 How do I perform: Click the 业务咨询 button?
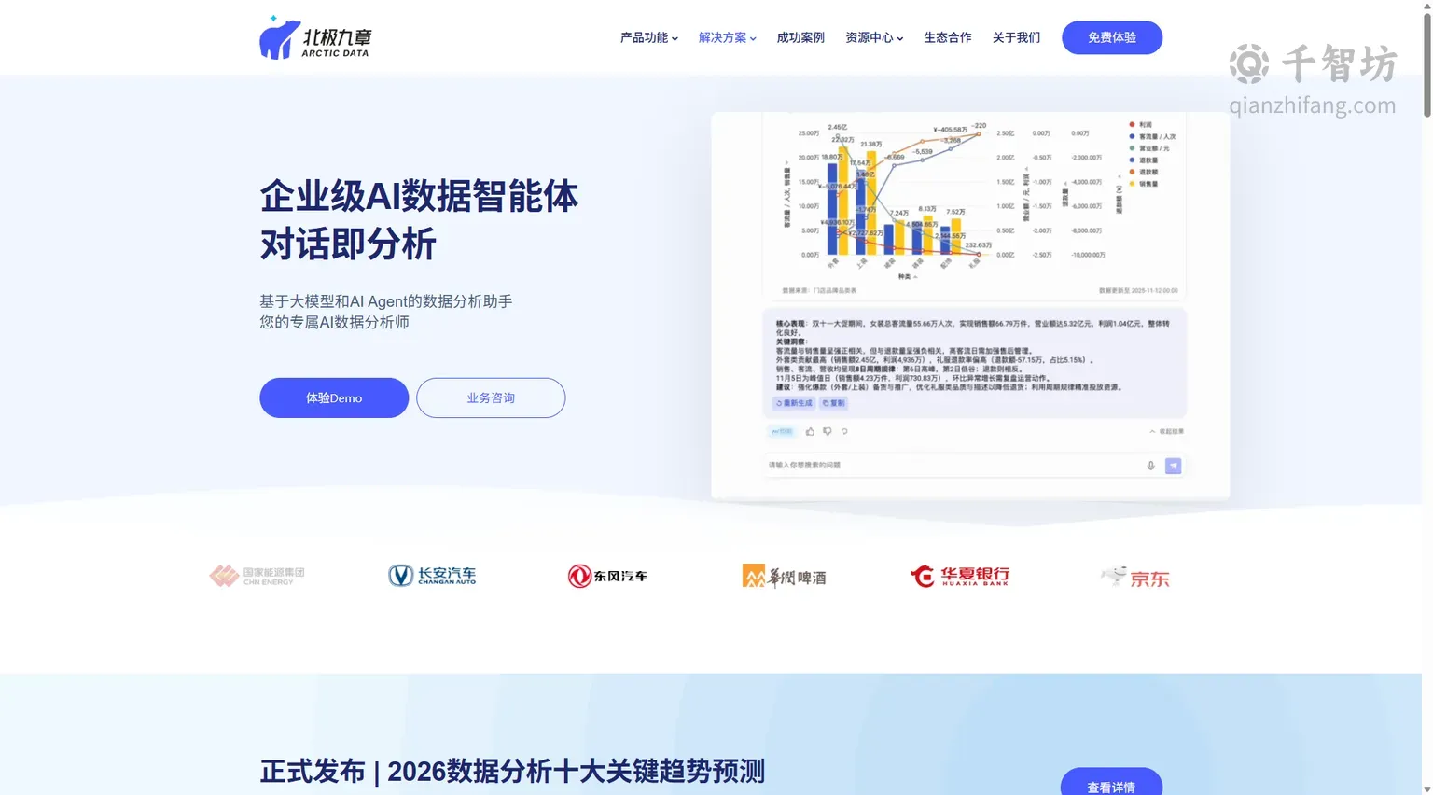coord(491,397)
